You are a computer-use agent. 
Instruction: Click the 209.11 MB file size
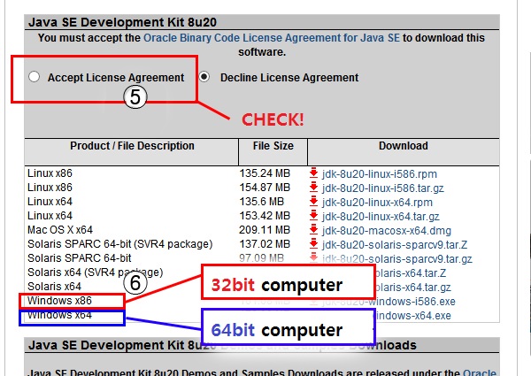265,230
